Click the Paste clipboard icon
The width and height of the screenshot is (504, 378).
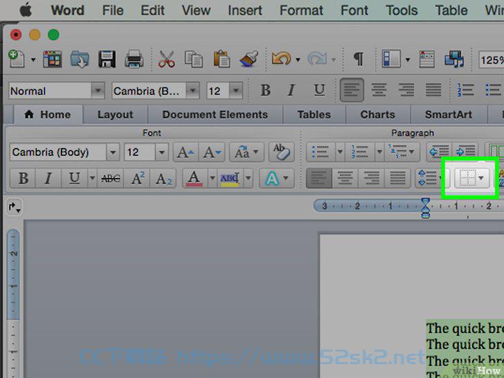(222, 59)
